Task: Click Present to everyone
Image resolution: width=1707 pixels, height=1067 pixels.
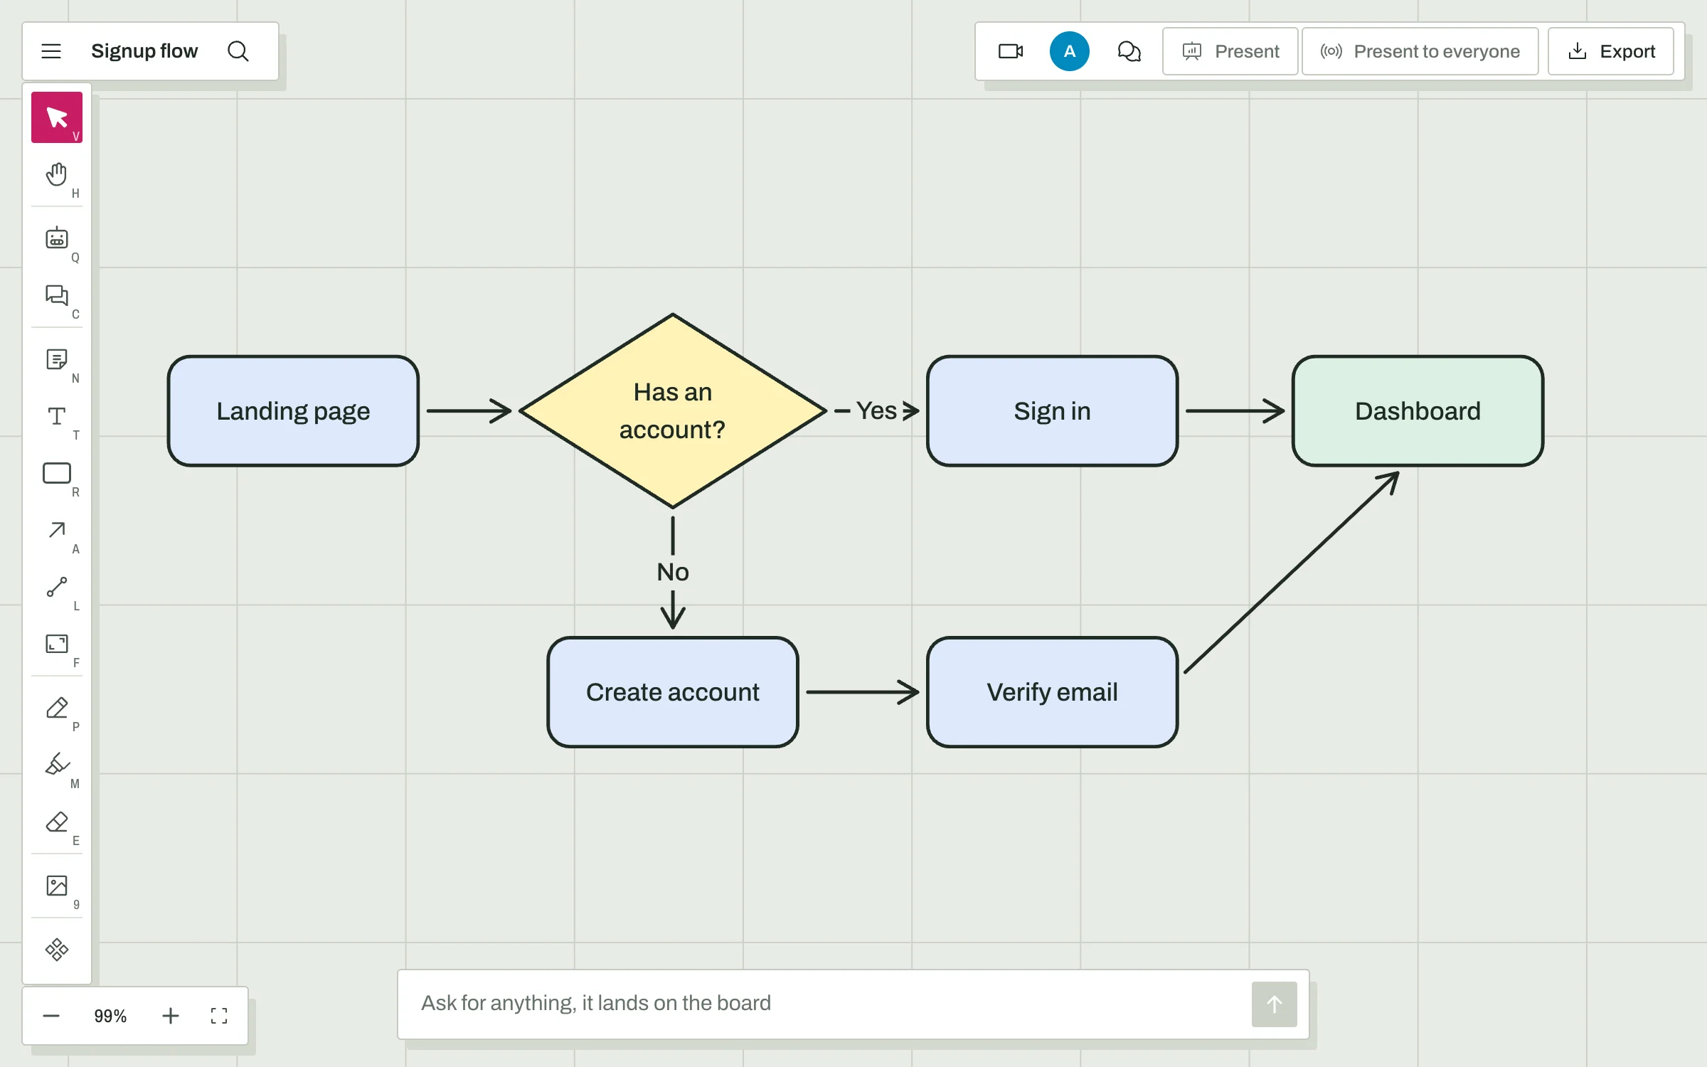Action: pyautogui.click(x=1420, y=51)
